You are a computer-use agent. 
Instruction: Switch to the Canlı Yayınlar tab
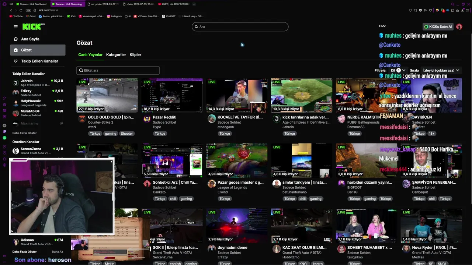point(90,54)
